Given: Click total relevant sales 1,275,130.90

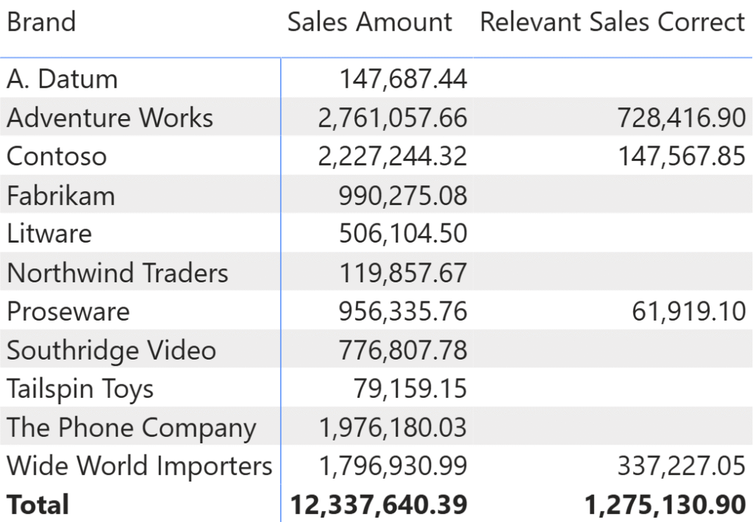Looking at the screenshot, I should (x=665, y=505).
